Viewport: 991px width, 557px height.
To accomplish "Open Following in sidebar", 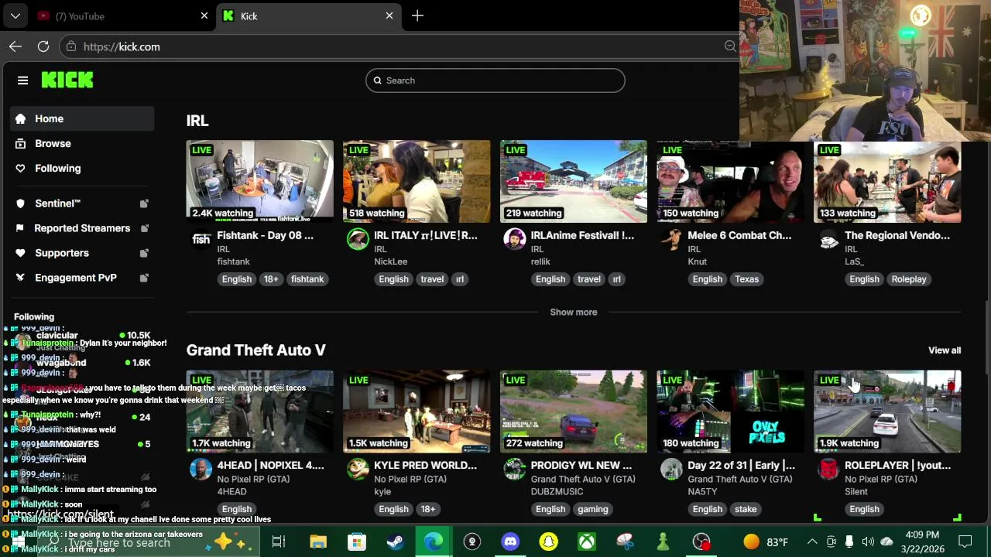I will click(82, 168).
